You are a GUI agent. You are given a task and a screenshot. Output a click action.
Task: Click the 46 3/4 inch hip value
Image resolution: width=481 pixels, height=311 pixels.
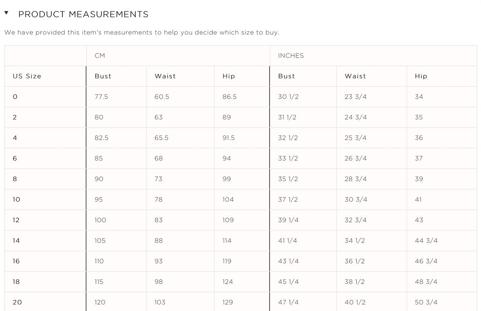pyautogui.click(x=426, y=261)
